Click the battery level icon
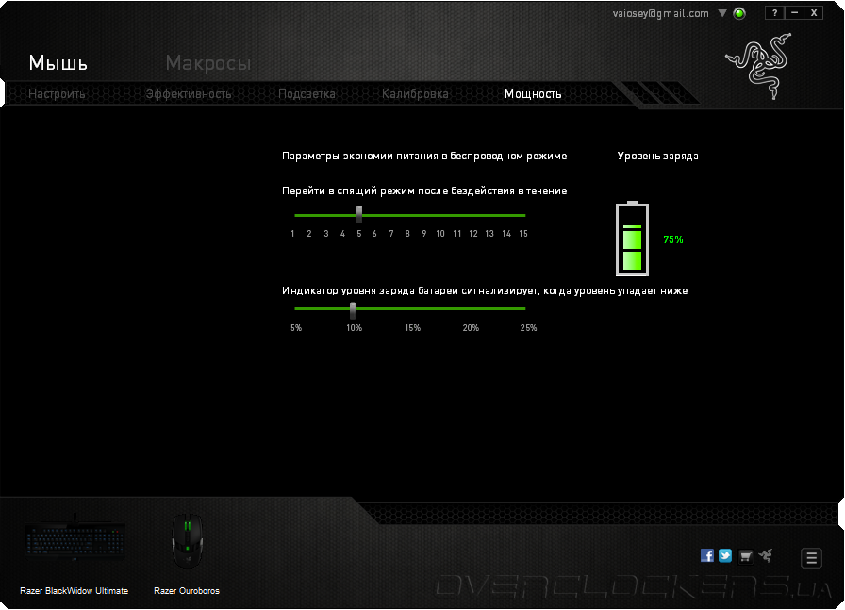 tap(632, 239)
